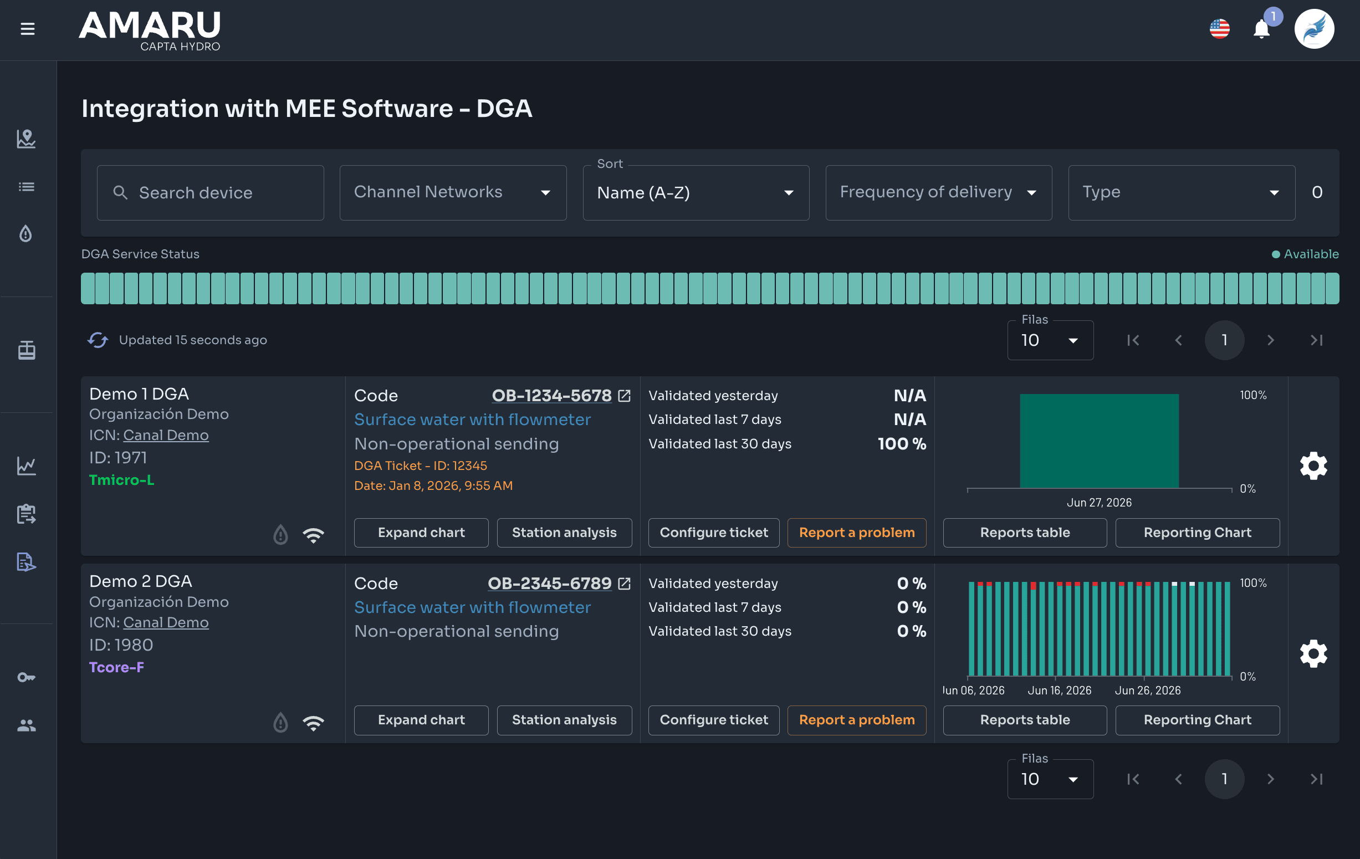The height and width of the screenshot is (859, 1360).
Task: Switch language using the US flag icon
Action: (x=1219, y=29)
